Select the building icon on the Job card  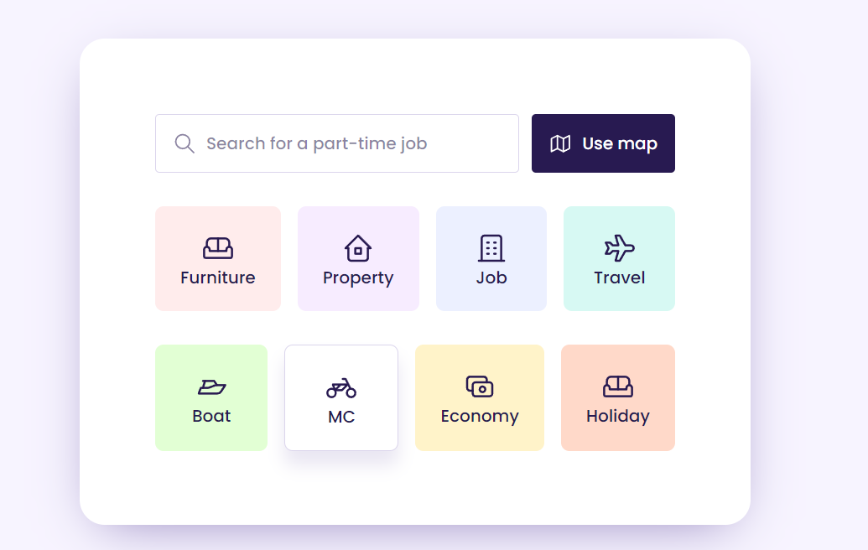coord(491,248)
